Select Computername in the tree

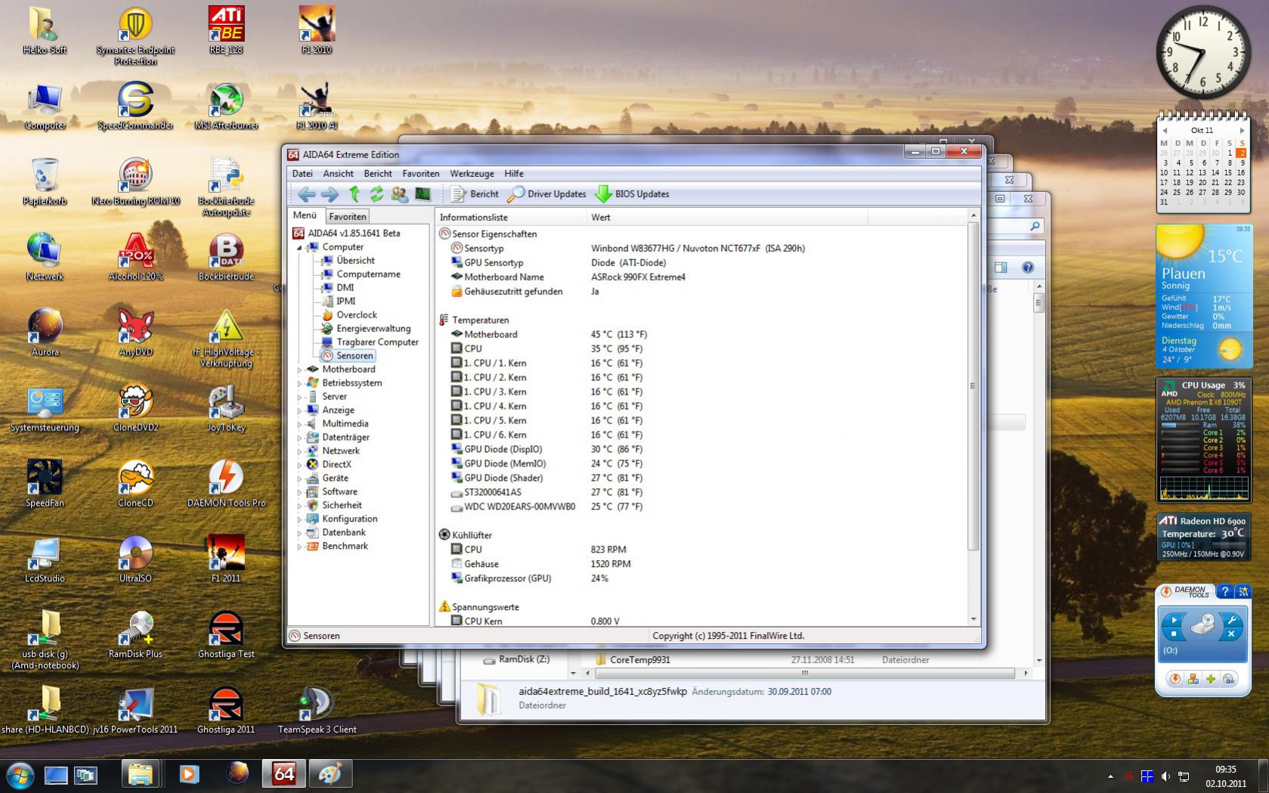(x=368, y=274)
